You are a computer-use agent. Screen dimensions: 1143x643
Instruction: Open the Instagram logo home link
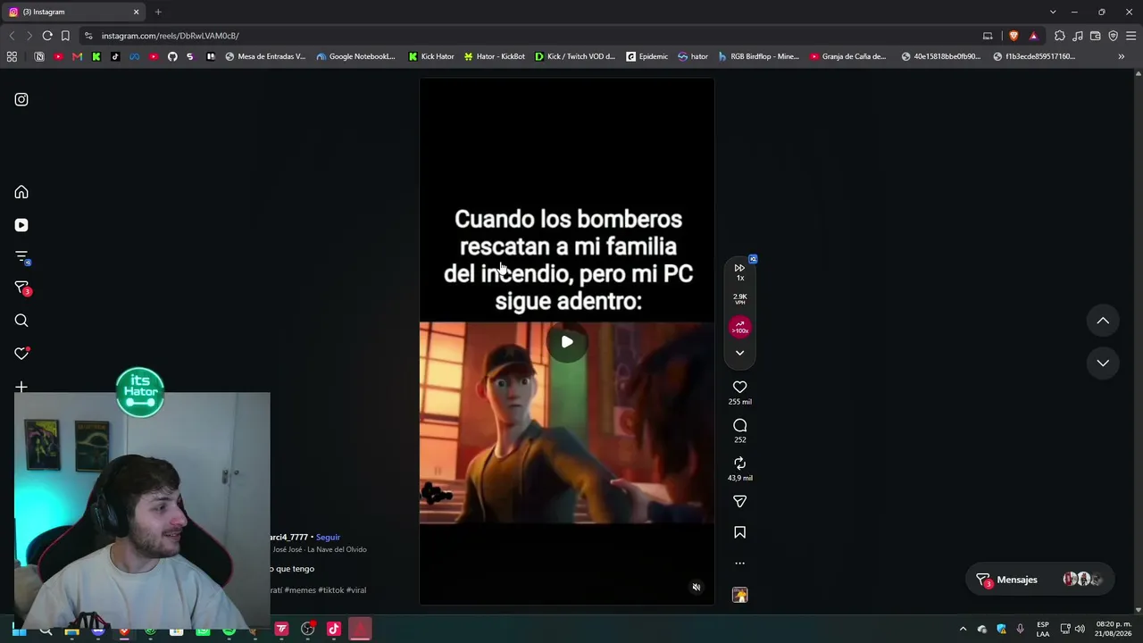click(x=21, y=100)
